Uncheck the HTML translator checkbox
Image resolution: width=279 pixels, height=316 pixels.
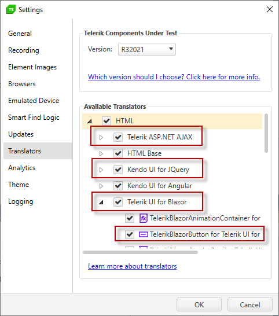click(107, 121)
